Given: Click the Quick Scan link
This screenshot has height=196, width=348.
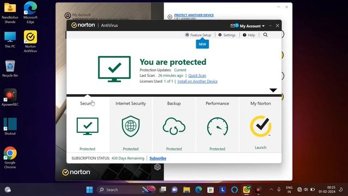Looking at the screenshot, I should [x=197, y=76].
